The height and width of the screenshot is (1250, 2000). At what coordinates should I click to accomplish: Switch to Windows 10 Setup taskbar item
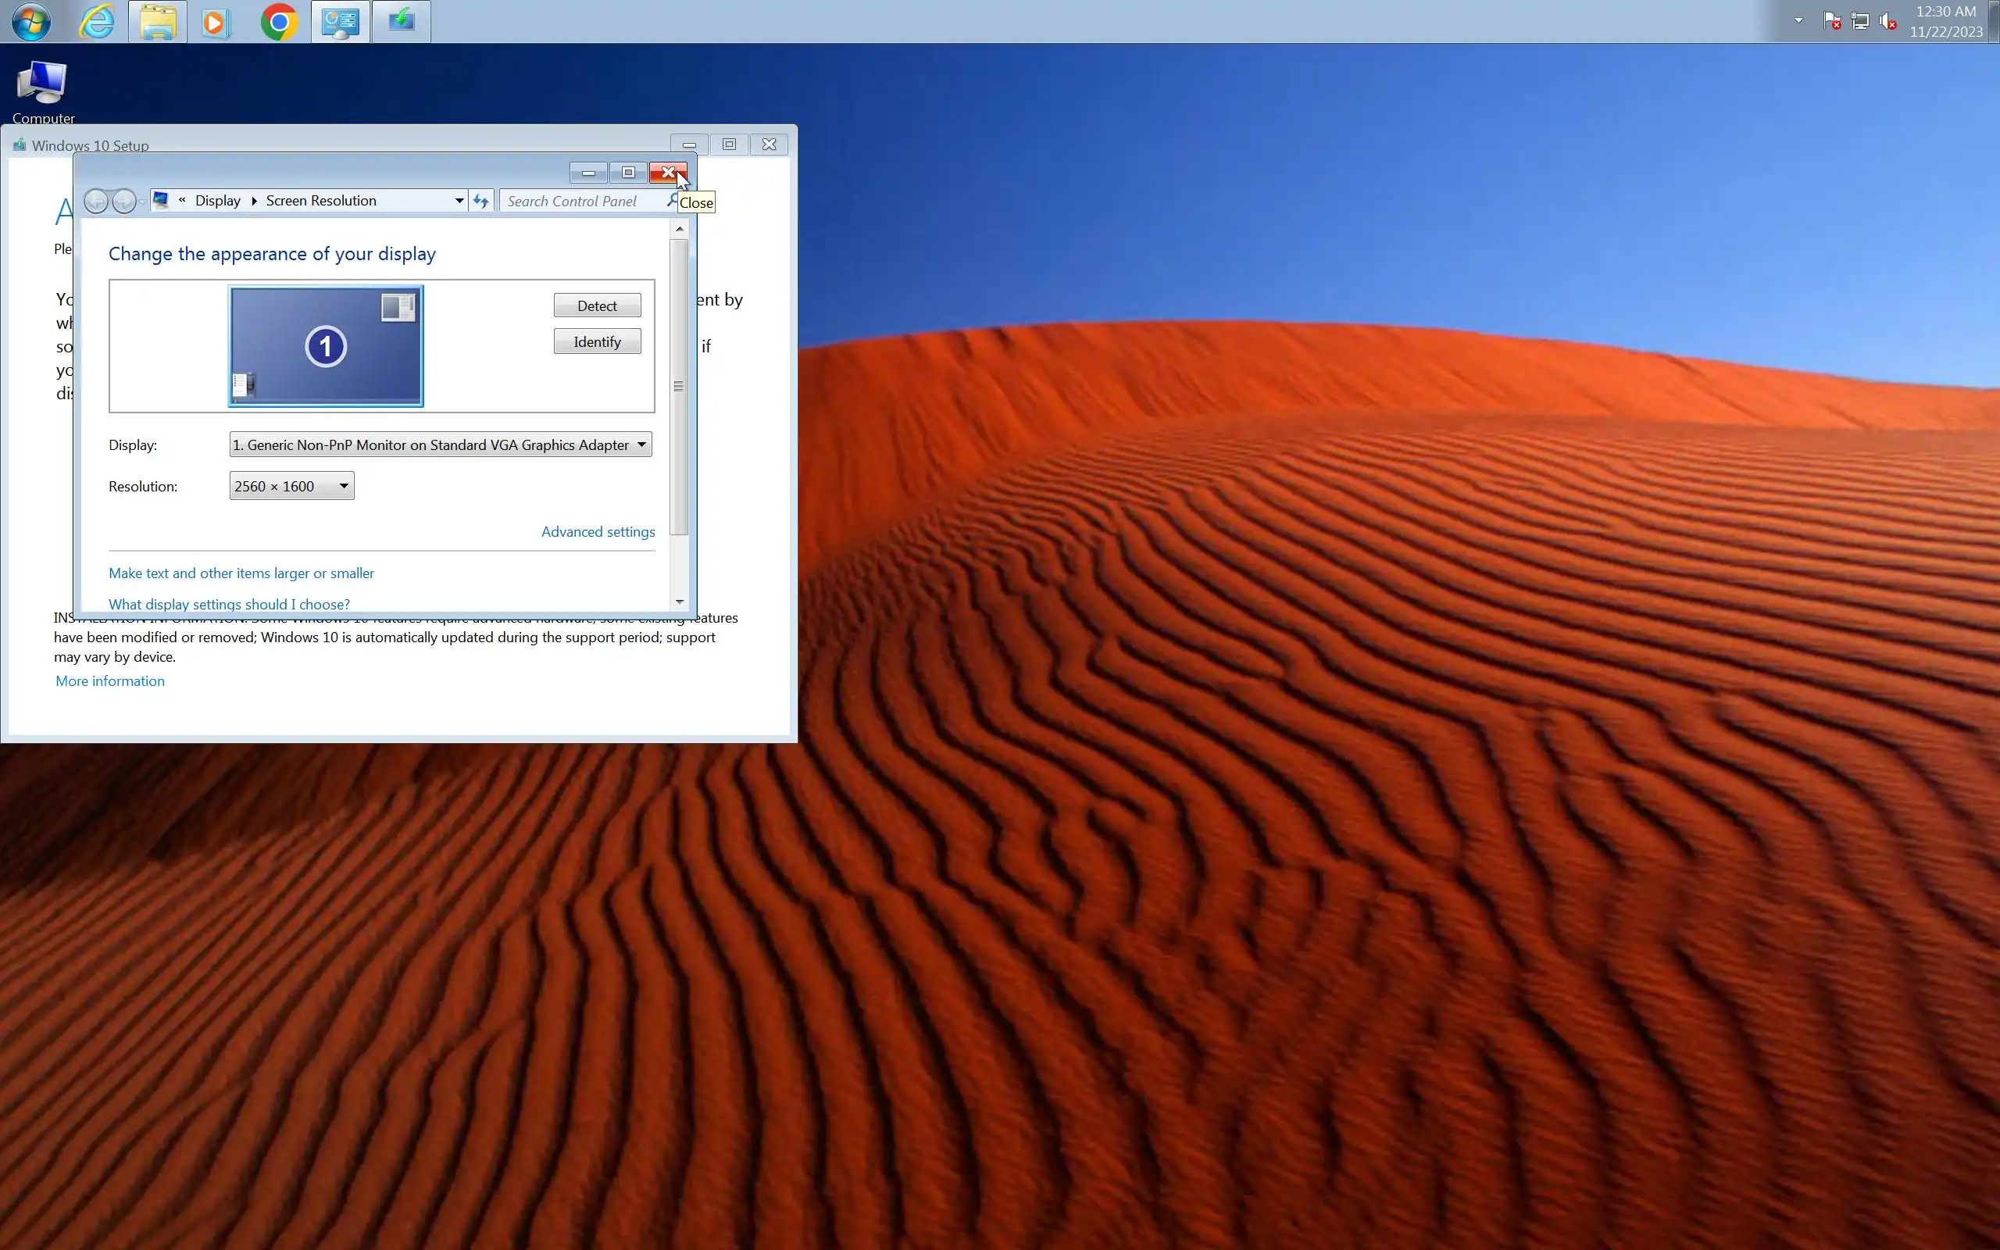click(x=402, y=22)
